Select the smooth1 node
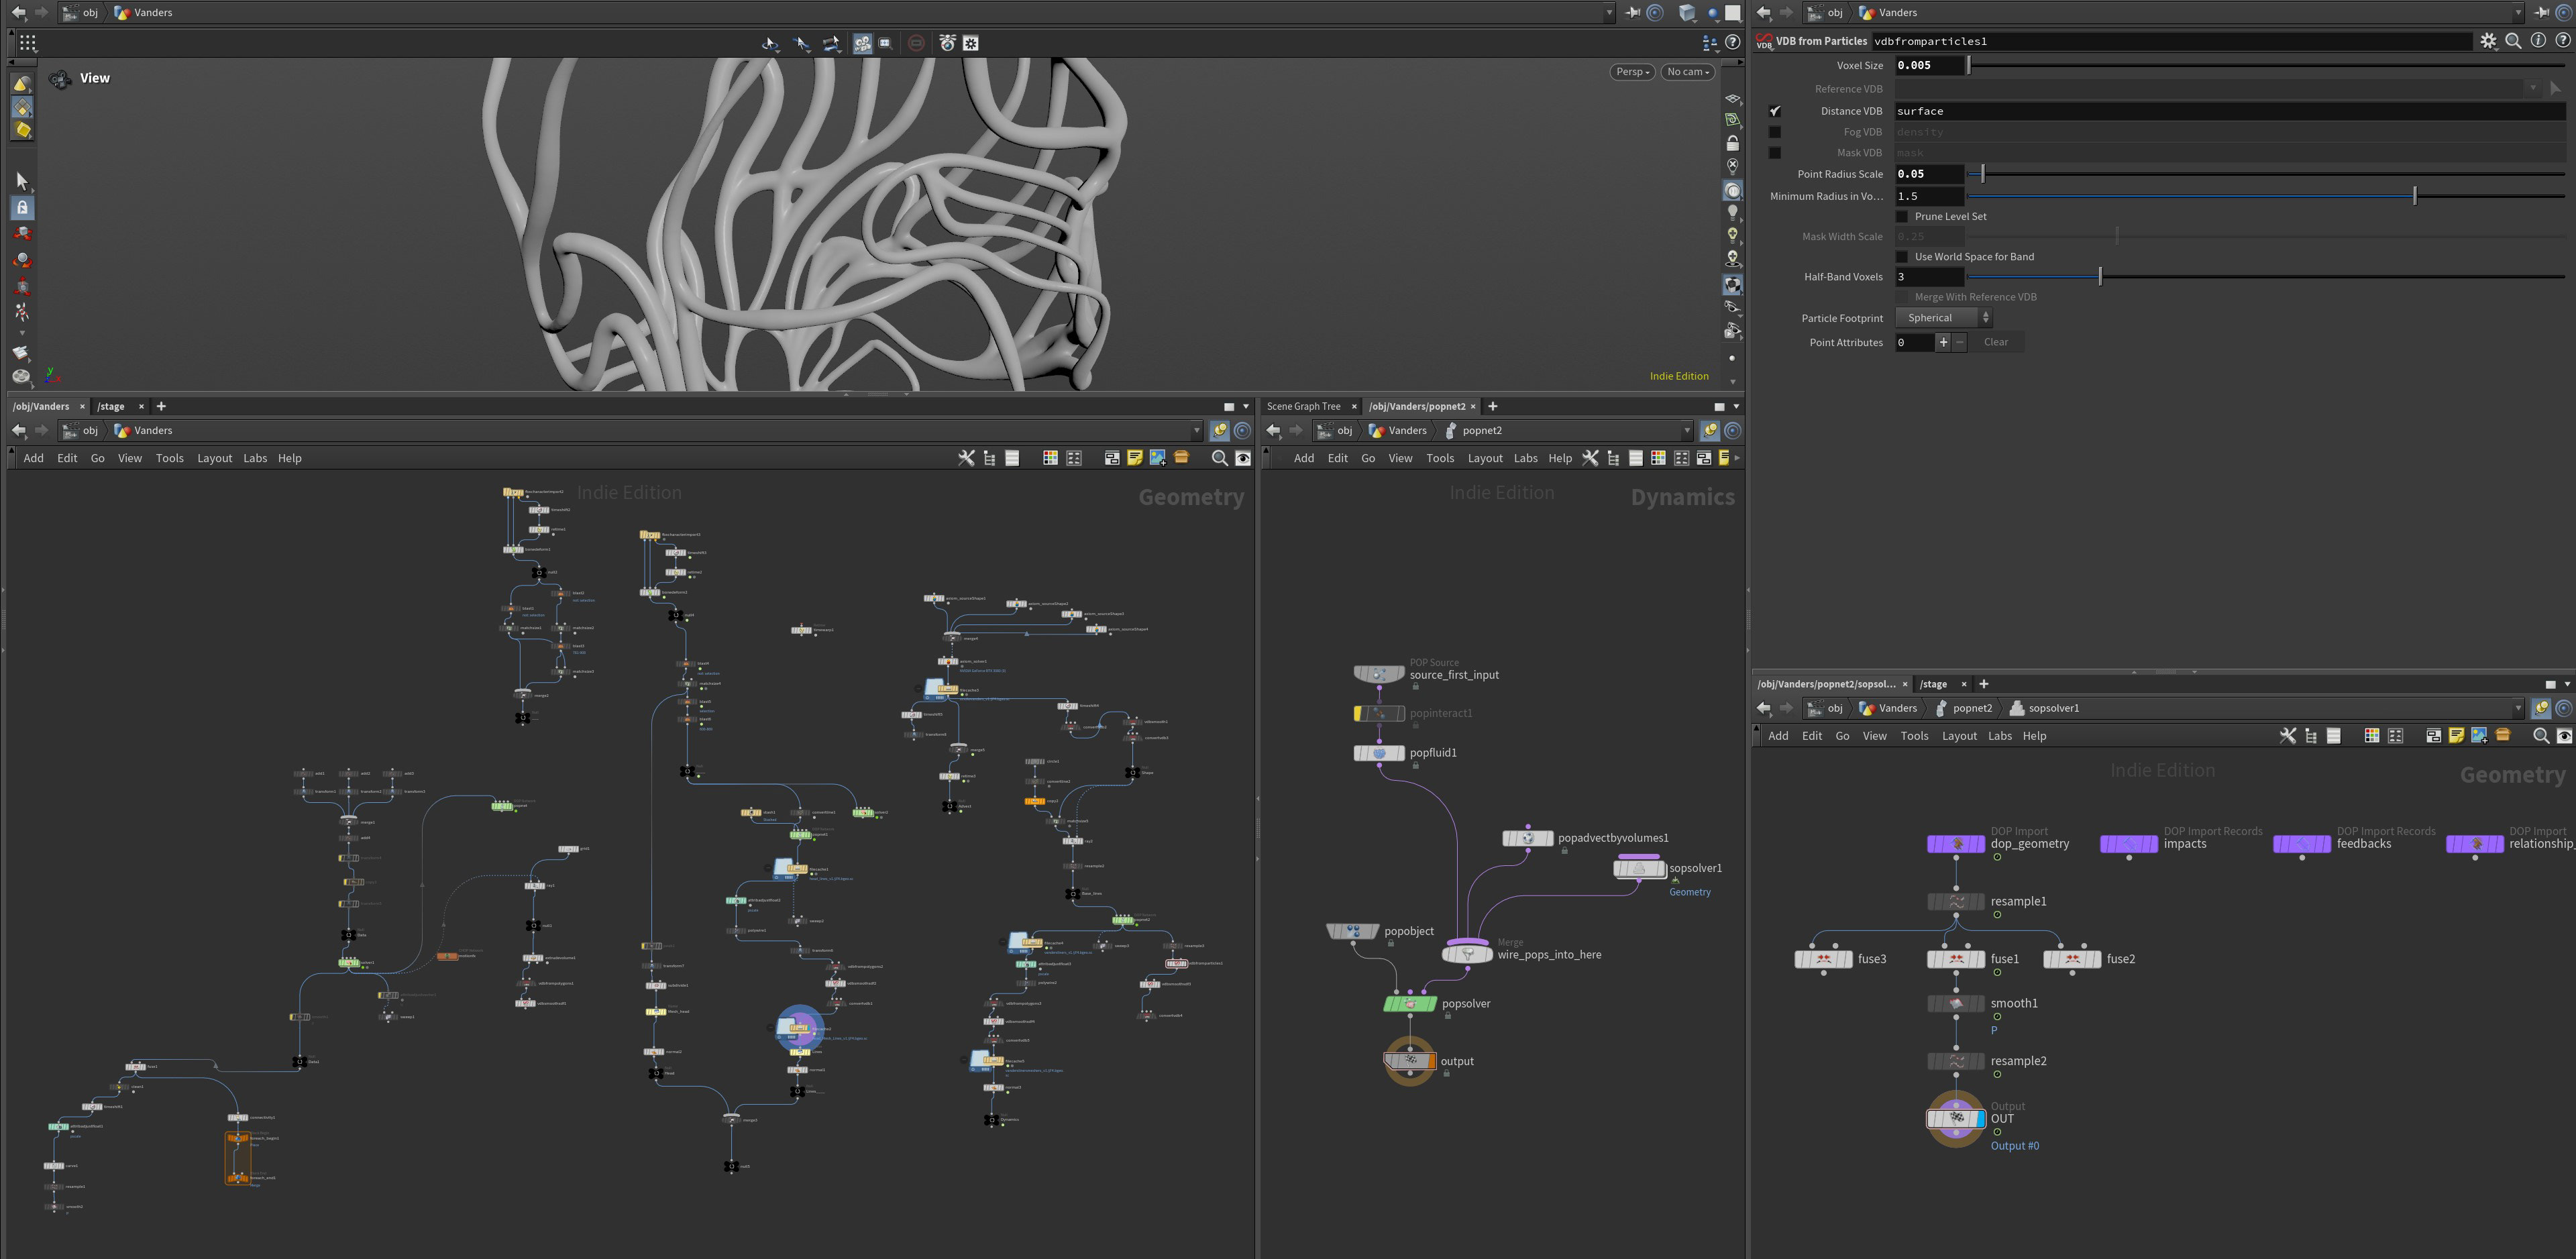Image resolution: width=2576 pixels, height=1259 pixels. coord(1955,1004)
